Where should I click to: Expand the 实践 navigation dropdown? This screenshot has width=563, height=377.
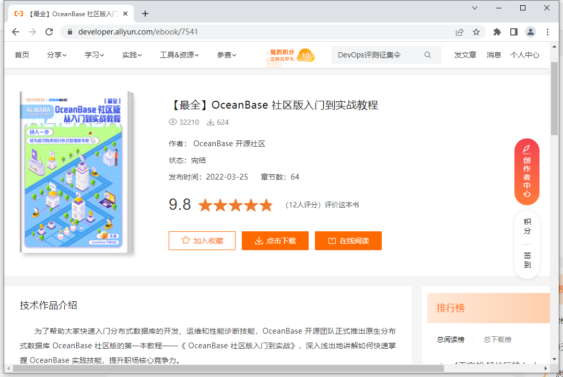pyautogui.click(x=132, y=55)
